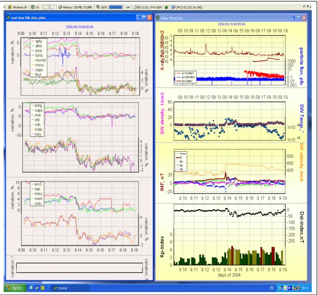This screenshot has height=295, width=318.
Task: Click the mosc legend entry
Action: click(38, 65)
